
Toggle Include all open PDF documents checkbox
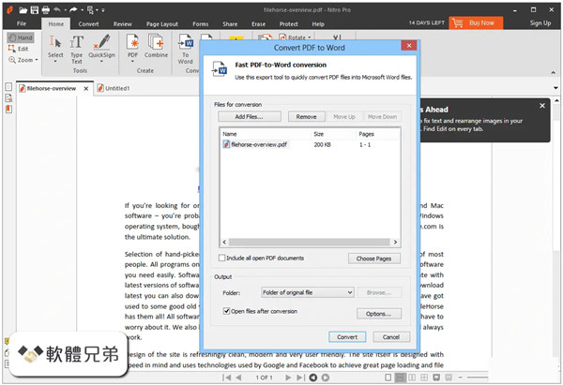tap(222, 259)
